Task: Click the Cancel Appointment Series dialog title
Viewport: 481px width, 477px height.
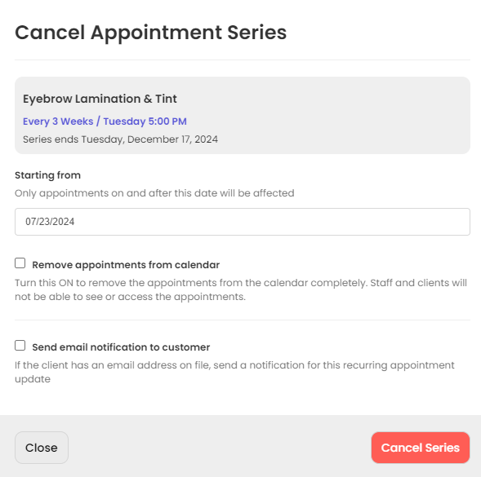Action: click(x=150, y=33)
